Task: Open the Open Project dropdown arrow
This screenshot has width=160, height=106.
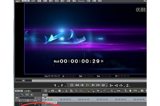Action: [56, 92]
